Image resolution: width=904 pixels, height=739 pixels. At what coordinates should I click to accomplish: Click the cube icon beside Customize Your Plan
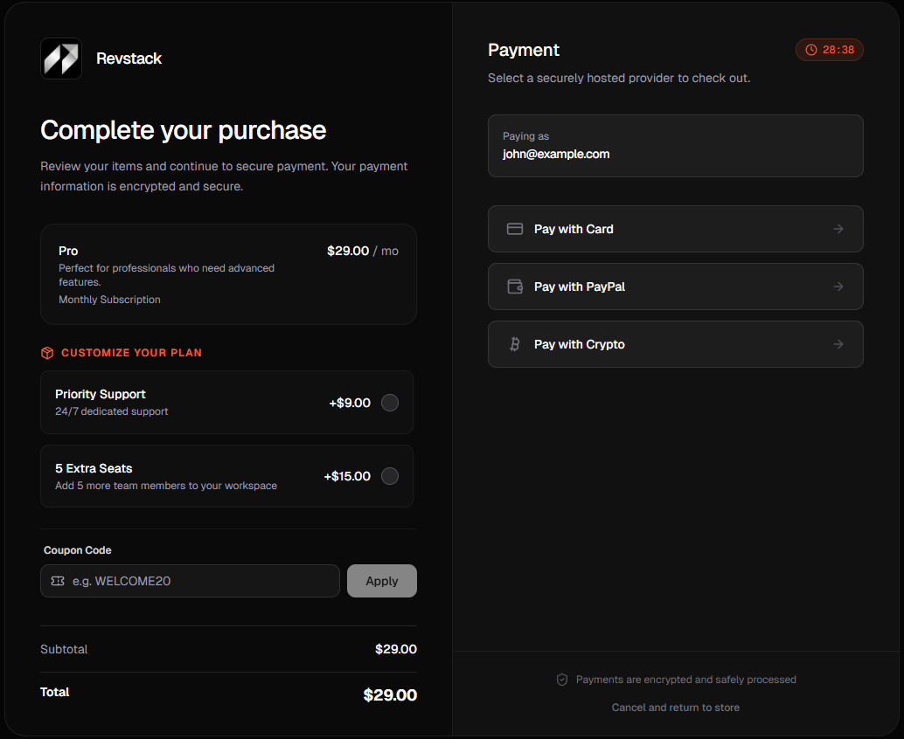click(46, 353)
